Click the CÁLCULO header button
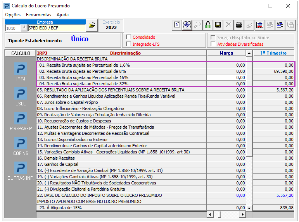Viewport: 299px width, 222px height. click(x=21, y=53)
